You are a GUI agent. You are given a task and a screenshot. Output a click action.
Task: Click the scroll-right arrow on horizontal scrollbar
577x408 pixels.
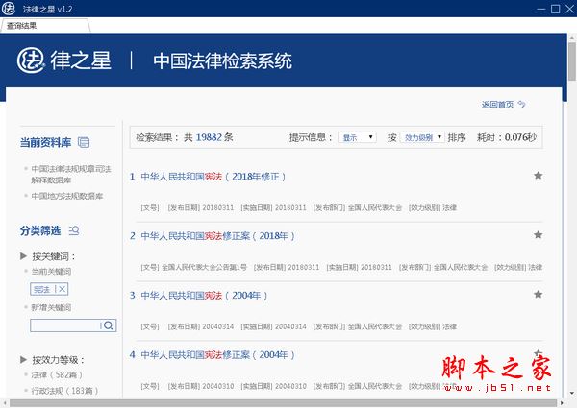(x=562, y=403)
